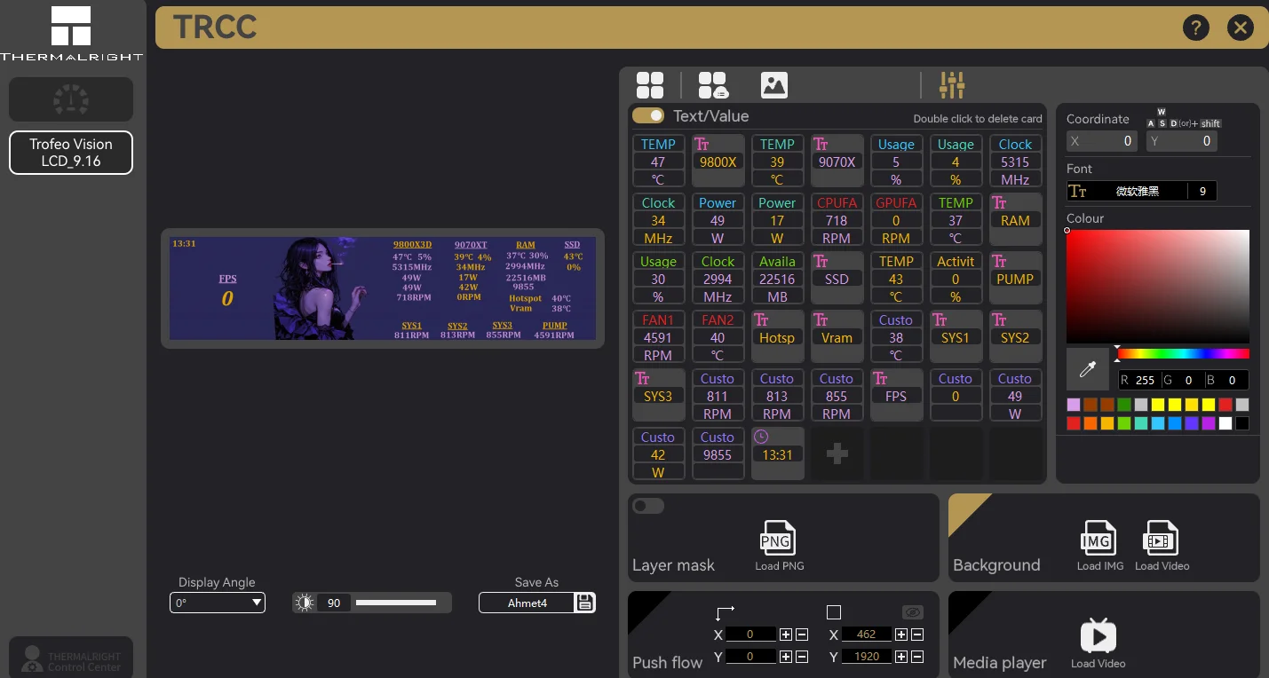Increase the X value 462 with plus
Image resolution: width=1269 pixels, height=678 pixels.
tap(901, 635)
